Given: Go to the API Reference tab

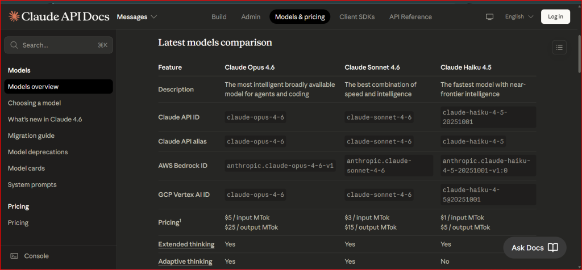Looking at the screenshot, I should pyautogui.click(x=410, y=17).
